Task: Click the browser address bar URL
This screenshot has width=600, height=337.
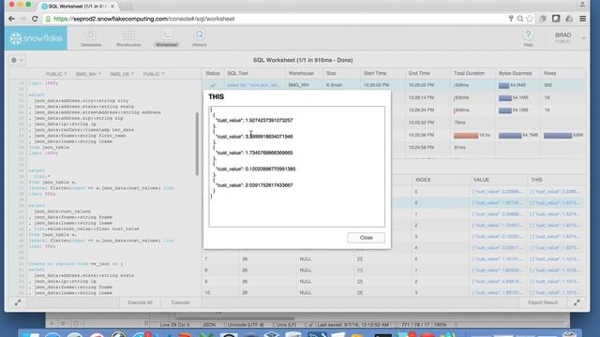Action: [x=143, y=19]
